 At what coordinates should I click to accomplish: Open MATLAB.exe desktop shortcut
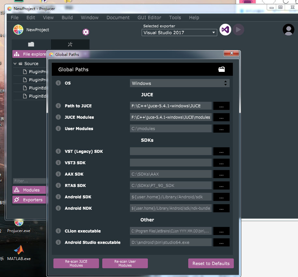pos(19,253)
